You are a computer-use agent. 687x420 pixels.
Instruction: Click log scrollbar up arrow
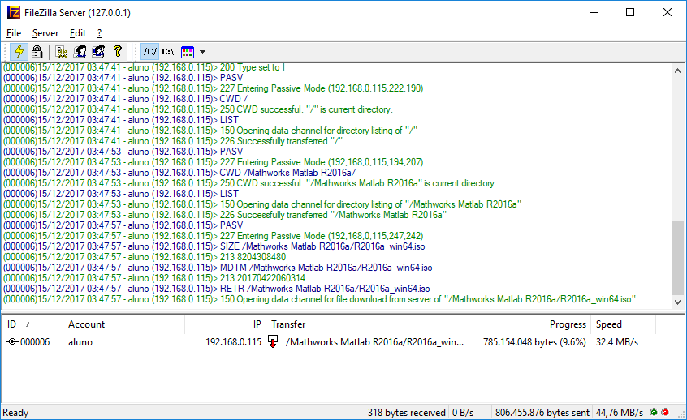pos(677,71)
